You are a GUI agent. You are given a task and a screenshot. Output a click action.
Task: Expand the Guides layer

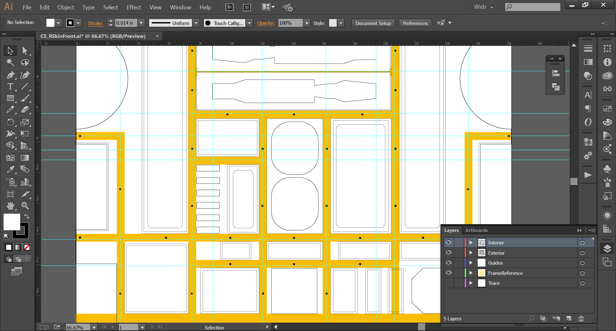tap(471, 263)
